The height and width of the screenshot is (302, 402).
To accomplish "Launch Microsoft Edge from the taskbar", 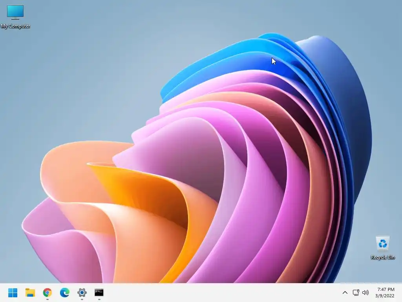I will (x=65, y=293).
